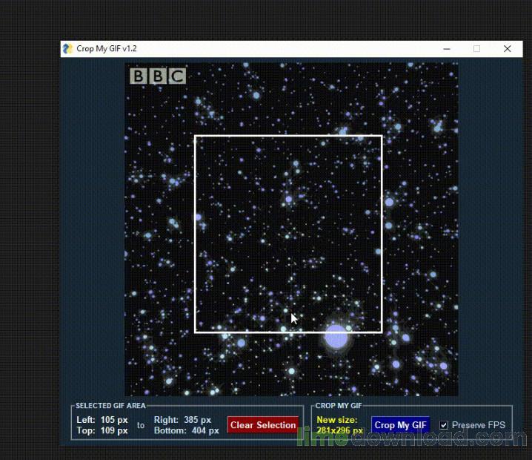Viewport: 532px width, 460px height.
Task: Click the disabled maximize window button
Action: point(476,49)
